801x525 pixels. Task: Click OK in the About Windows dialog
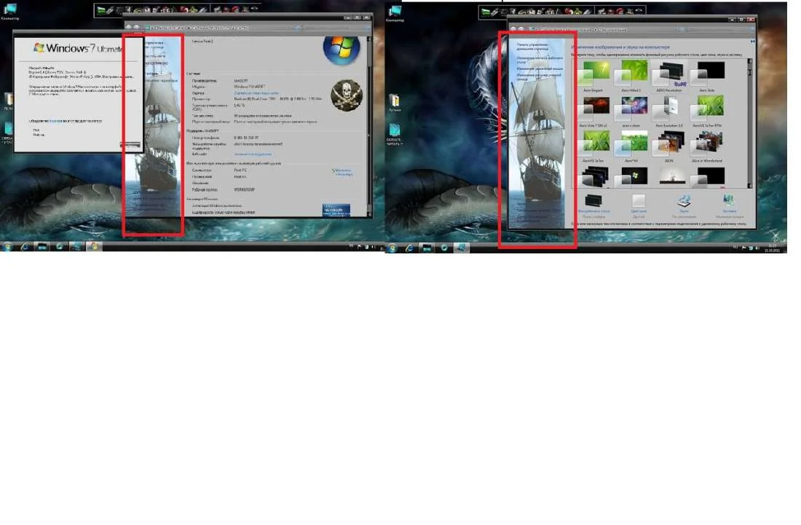[130, 145]
